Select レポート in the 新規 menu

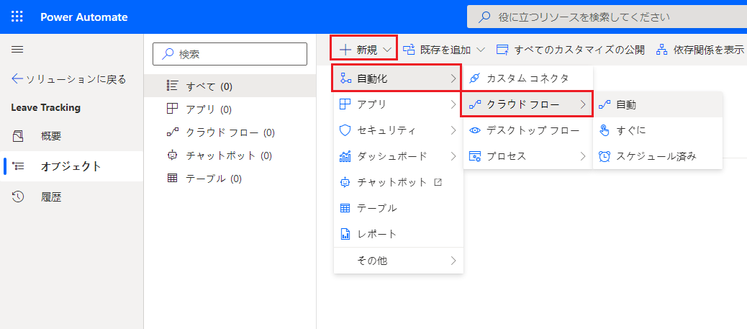[398, 234]
